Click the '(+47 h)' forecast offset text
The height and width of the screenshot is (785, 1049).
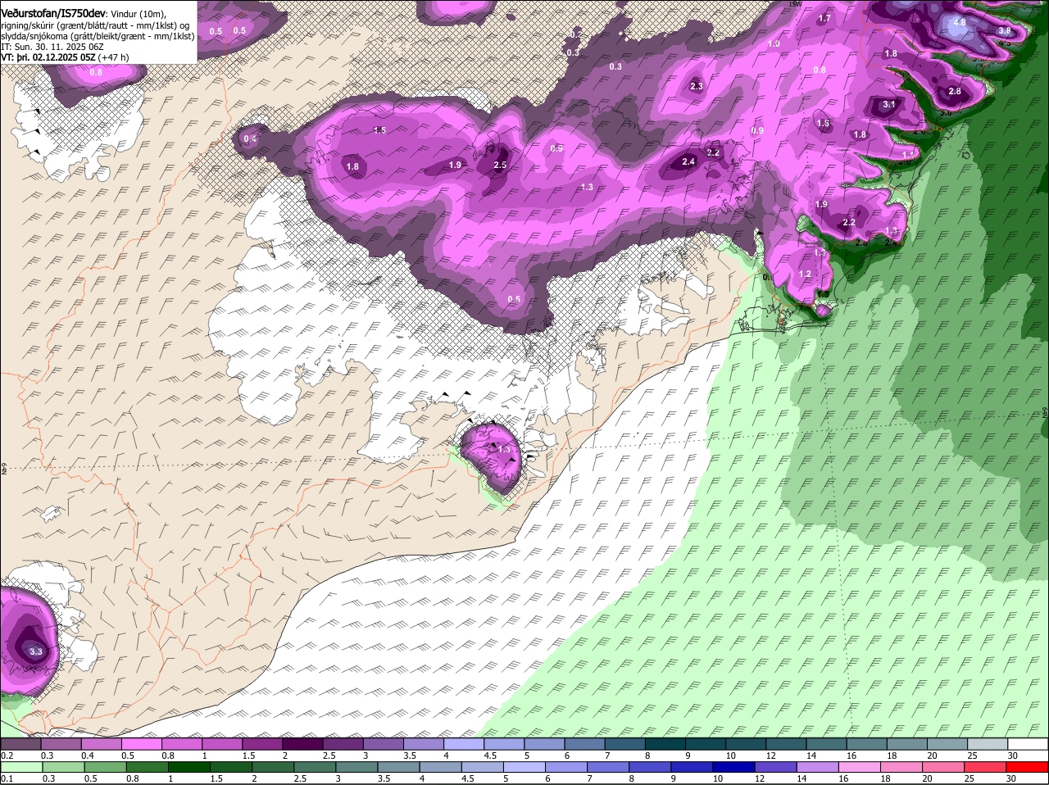(114, 57)
